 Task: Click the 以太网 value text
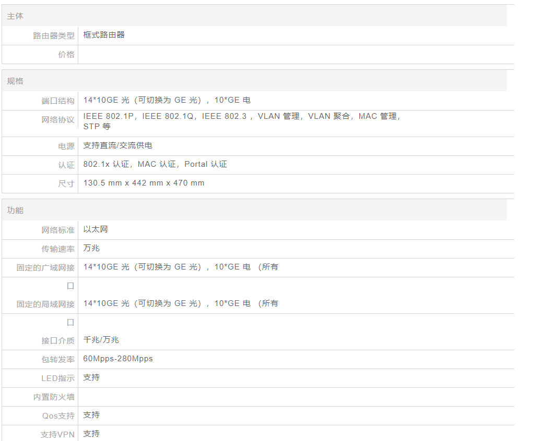point(96,229)
